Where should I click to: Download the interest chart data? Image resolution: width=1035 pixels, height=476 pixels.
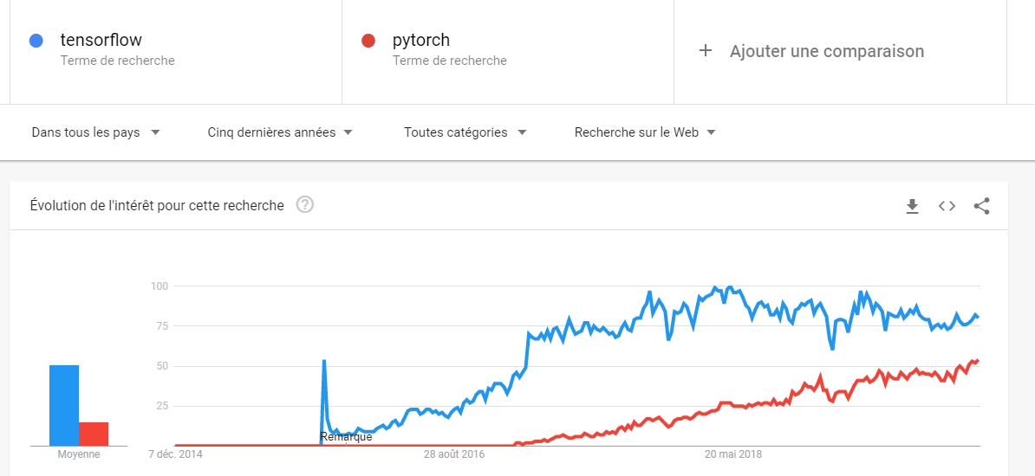(912, 206)
